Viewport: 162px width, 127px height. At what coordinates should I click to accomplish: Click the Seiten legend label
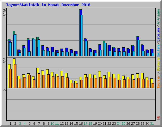click(x=159, y=51)
